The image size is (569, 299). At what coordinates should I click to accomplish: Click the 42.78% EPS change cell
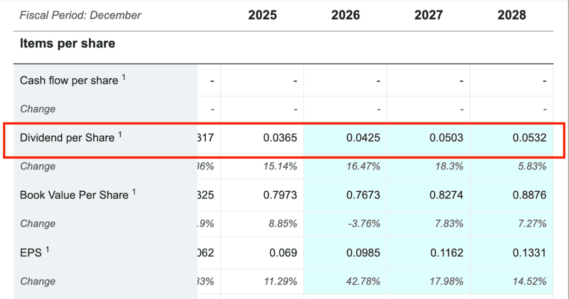362,281
